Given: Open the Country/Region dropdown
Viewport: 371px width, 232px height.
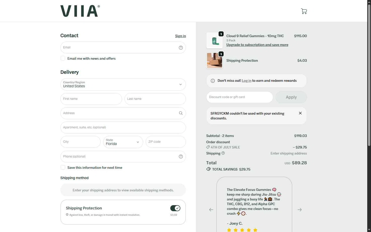Looking at the screenshot, I should click(x=123, y=85).
